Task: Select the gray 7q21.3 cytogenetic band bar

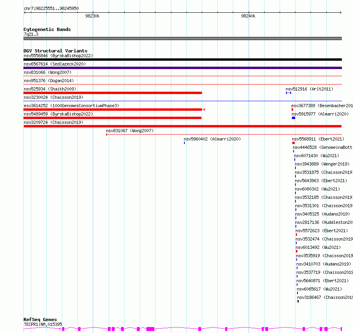Action: tap(182, 38)
